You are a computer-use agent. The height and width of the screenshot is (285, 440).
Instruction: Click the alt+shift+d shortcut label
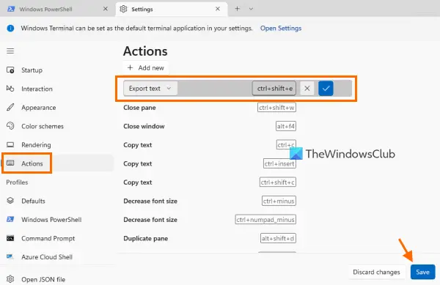tap(278, 238)
